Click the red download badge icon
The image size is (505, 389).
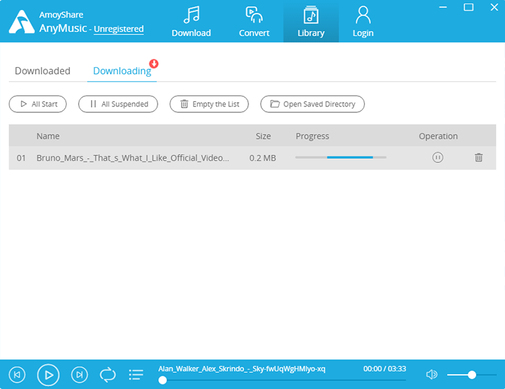pos(154,64)
